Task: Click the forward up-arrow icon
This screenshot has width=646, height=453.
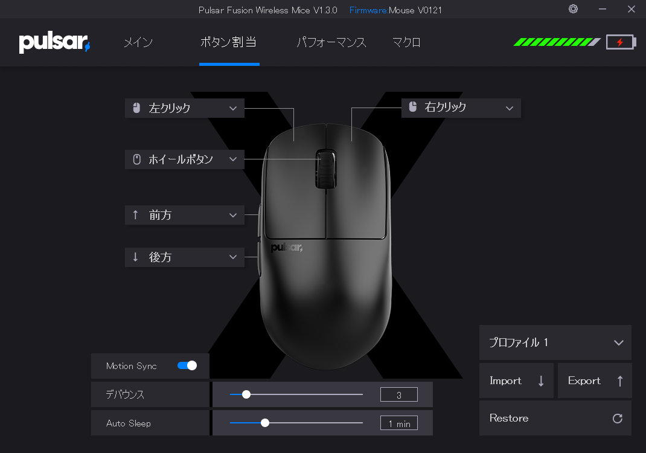Action: coord(136,215)
